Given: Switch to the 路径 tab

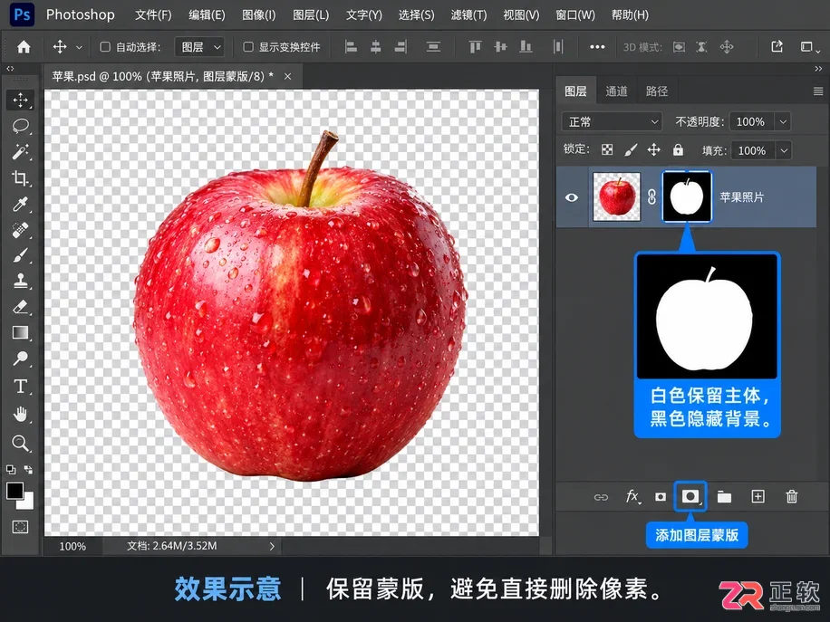Looking at the screenshot, I should tap(656, 91).
